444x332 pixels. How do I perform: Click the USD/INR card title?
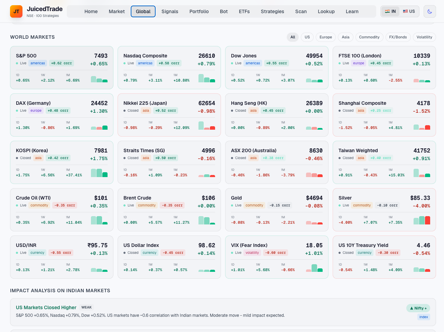pos(26,245)
